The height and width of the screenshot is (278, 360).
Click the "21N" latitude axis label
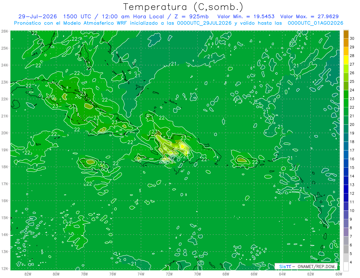coord(4,116)
